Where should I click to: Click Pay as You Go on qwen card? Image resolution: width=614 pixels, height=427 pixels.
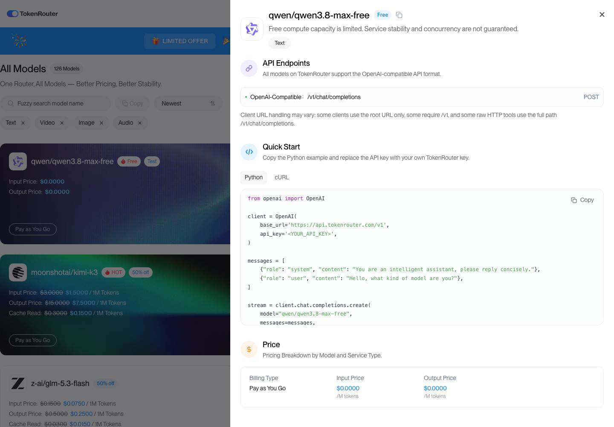click(x=33, y=229)
